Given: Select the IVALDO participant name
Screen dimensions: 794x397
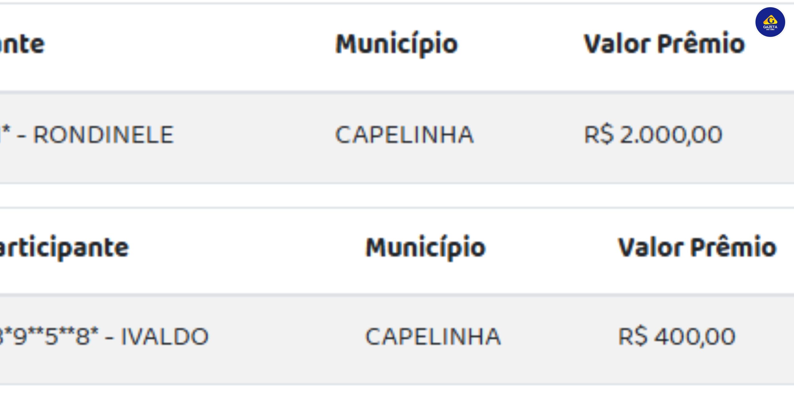Looking at the screenshot, I should pos(164,337).
